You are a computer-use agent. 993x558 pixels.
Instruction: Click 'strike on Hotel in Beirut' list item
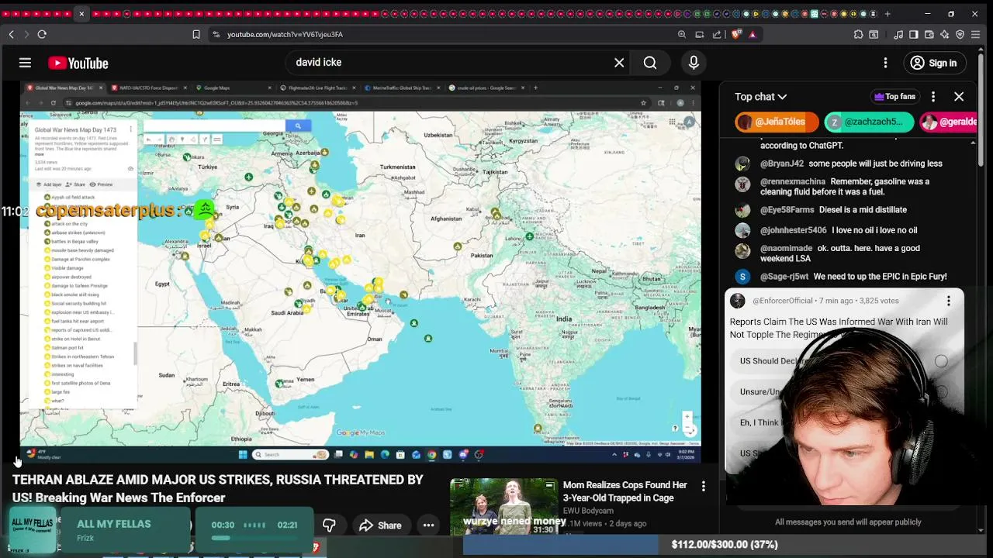pos(75,339)
